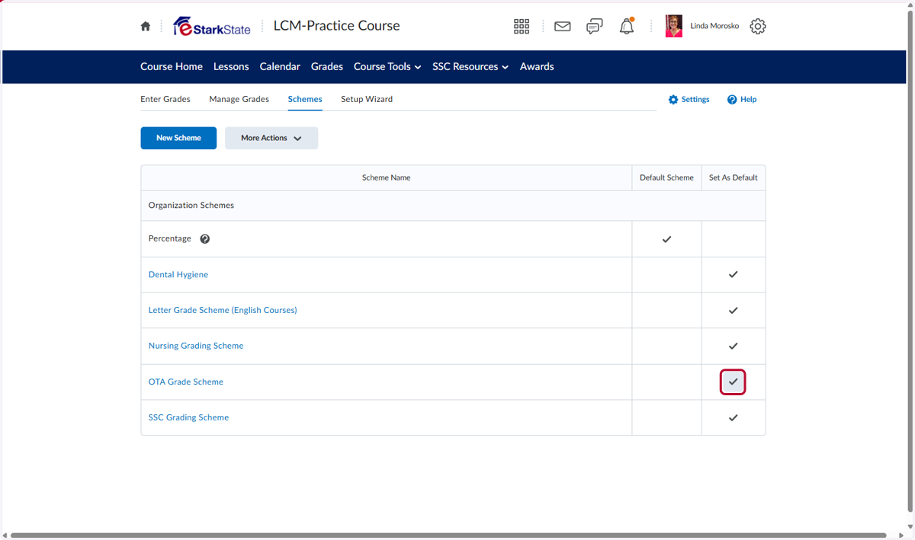Go to Course Home
The image size is (915, 540).
click(x=172, y=67)
